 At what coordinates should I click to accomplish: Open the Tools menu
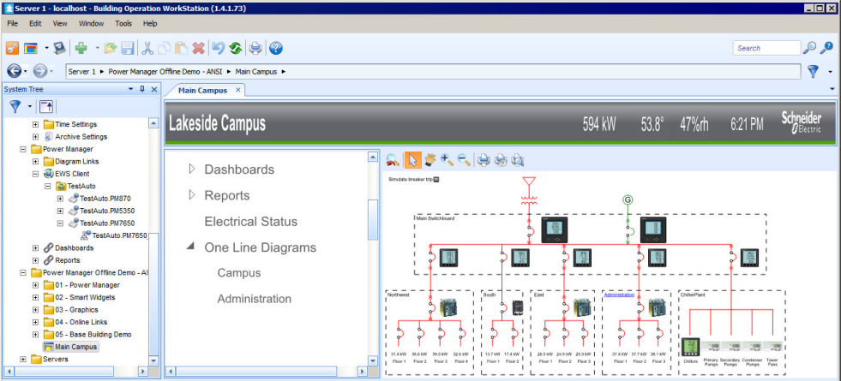pos(123,24)
